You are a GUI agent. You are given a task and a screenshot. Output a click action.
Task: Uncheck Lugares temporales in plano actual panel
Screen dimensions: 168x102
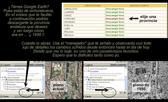(3, 77)
